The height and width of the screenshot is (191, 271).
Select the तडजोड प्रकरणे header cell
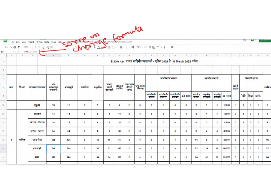click(211, 78)
